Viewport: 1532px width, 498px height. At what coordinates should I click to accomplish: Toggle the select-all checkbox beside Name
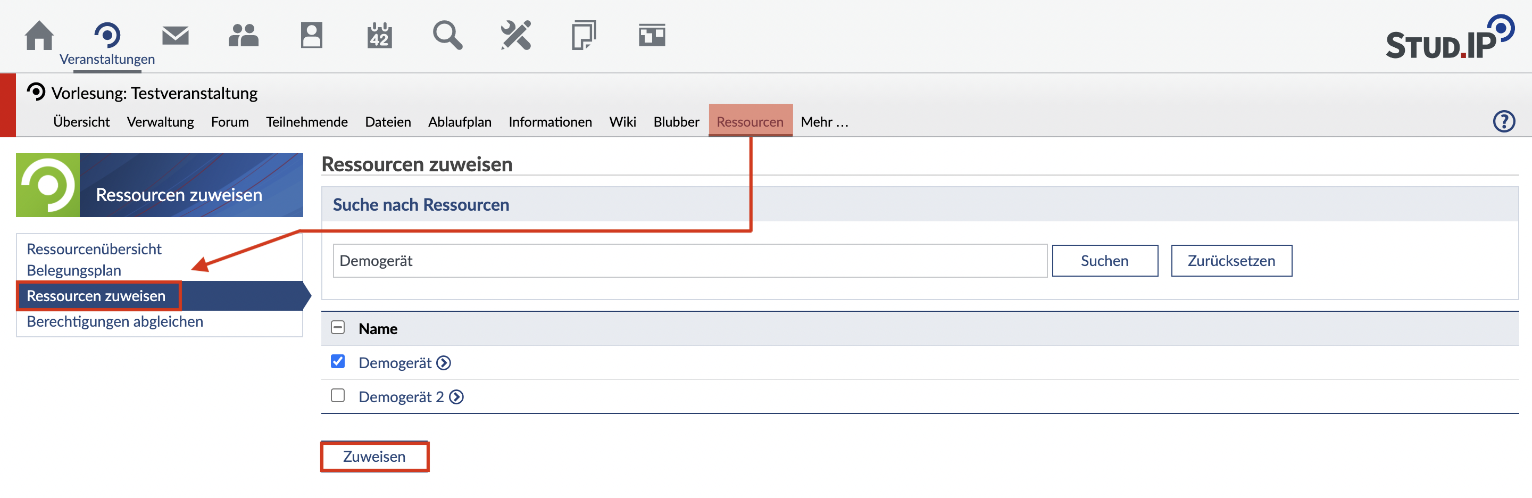click(338, 328)
